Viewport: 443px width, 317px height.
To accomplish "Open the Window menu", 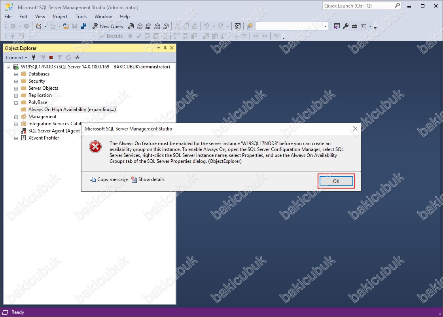I will tap(103, 16).
